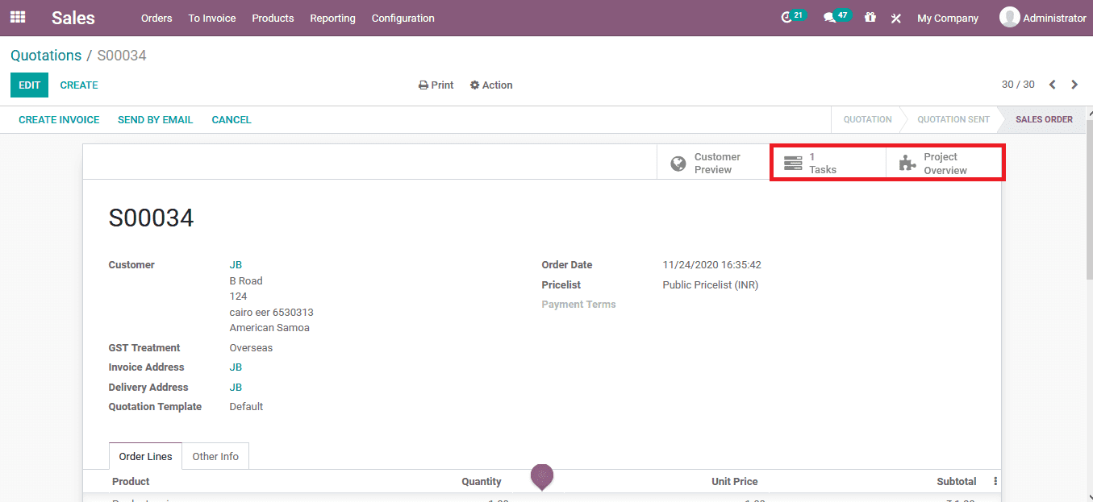Click the 30 / 30 pager counter
This screenshot has height=502, width=1093.
point(1018,85)
